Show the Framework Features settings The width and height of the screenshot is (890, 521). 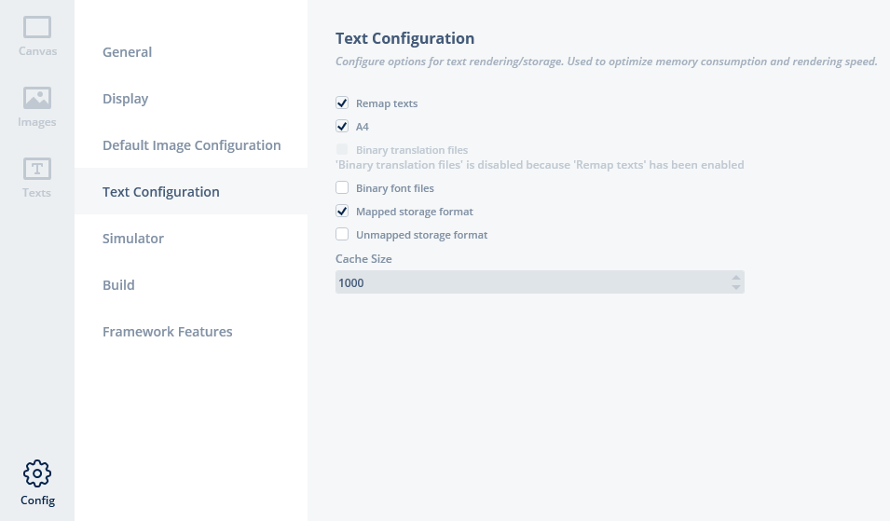pyautogui.click(x=168, y=332)
